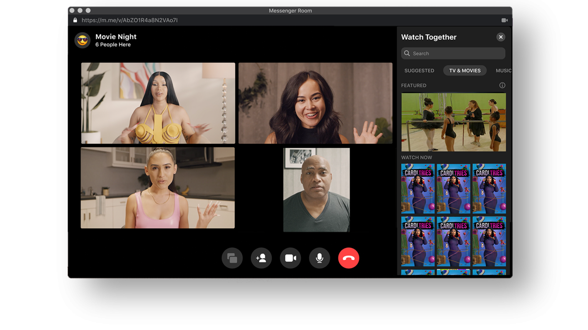Image resolution: width=588 pixels, height=330 pixels.
Task: Click the Featured info icon
Action: coord(502,85)
